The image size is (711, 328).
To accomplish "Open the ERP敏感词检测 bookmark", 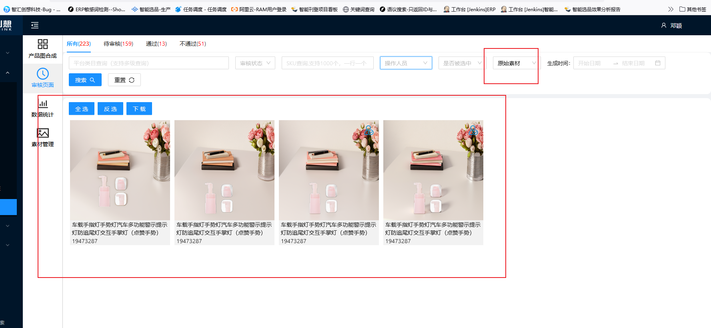I will point(96,9).
